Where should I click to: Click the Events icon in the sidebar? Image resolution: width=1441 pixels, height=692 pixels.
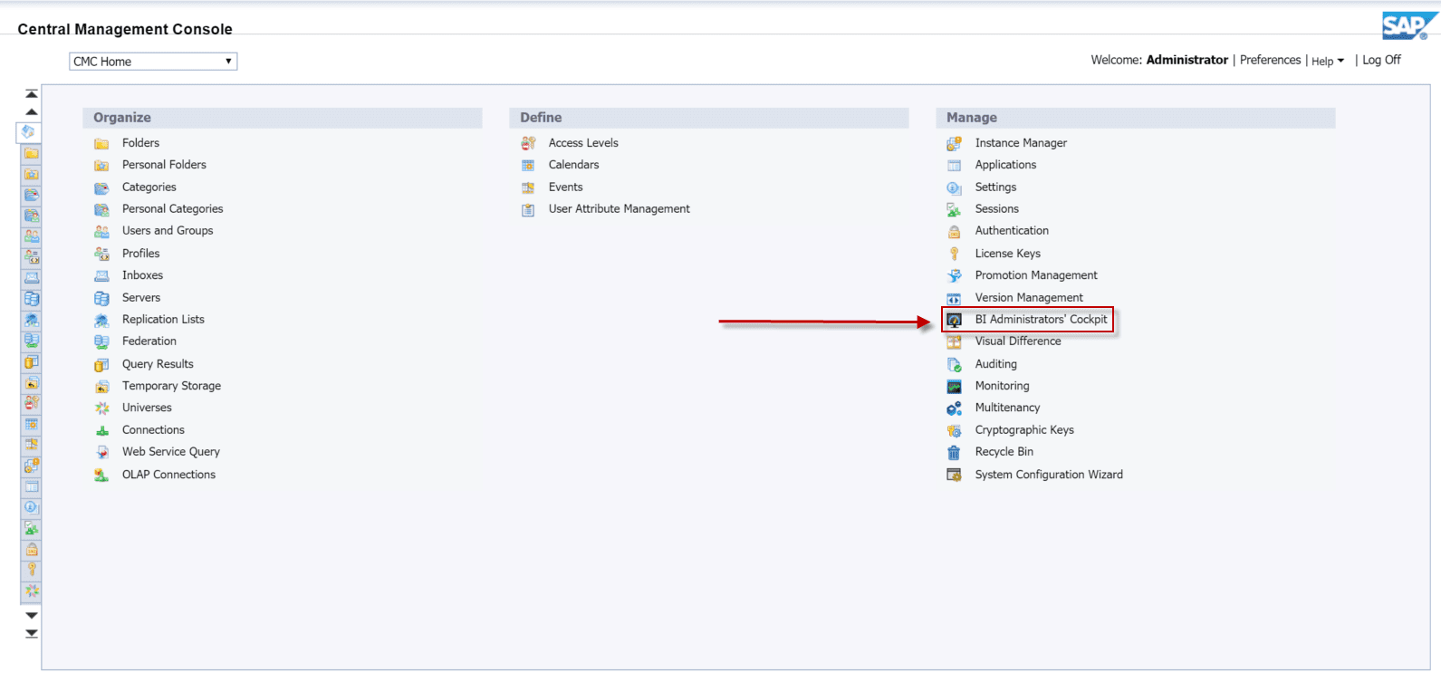point(32,445)
